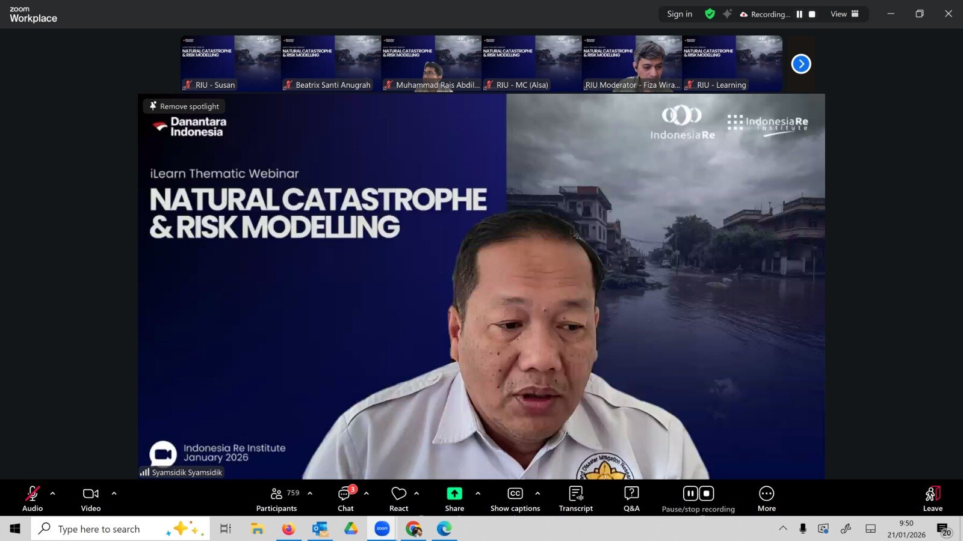Select RIU Moderator Fiza video thumbnail

click(631, 63)
